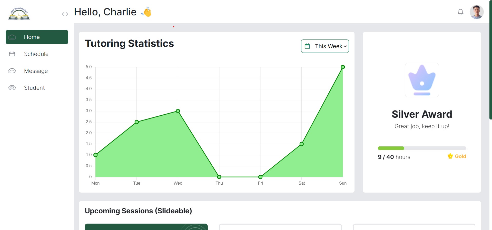Open the This Week dropdown

click(x=325, y=46)
